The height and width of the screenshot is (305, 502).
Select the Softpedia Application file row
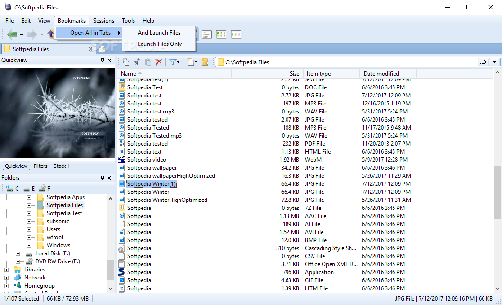(x=305, y=272)
